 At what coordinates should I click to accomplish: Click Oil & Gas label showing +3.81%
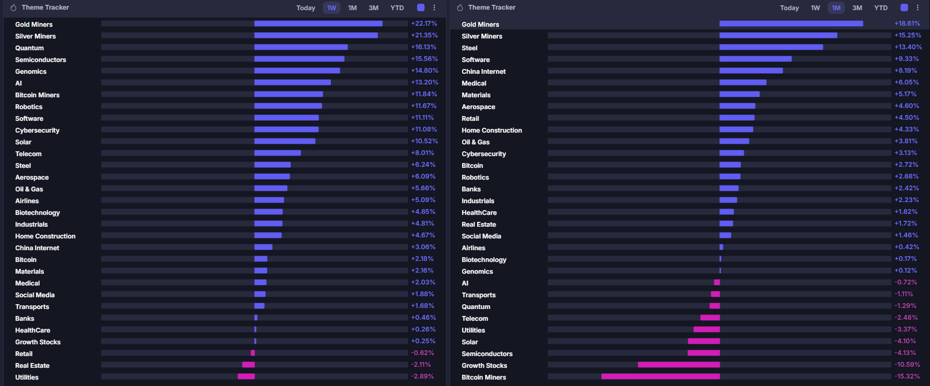475,142
